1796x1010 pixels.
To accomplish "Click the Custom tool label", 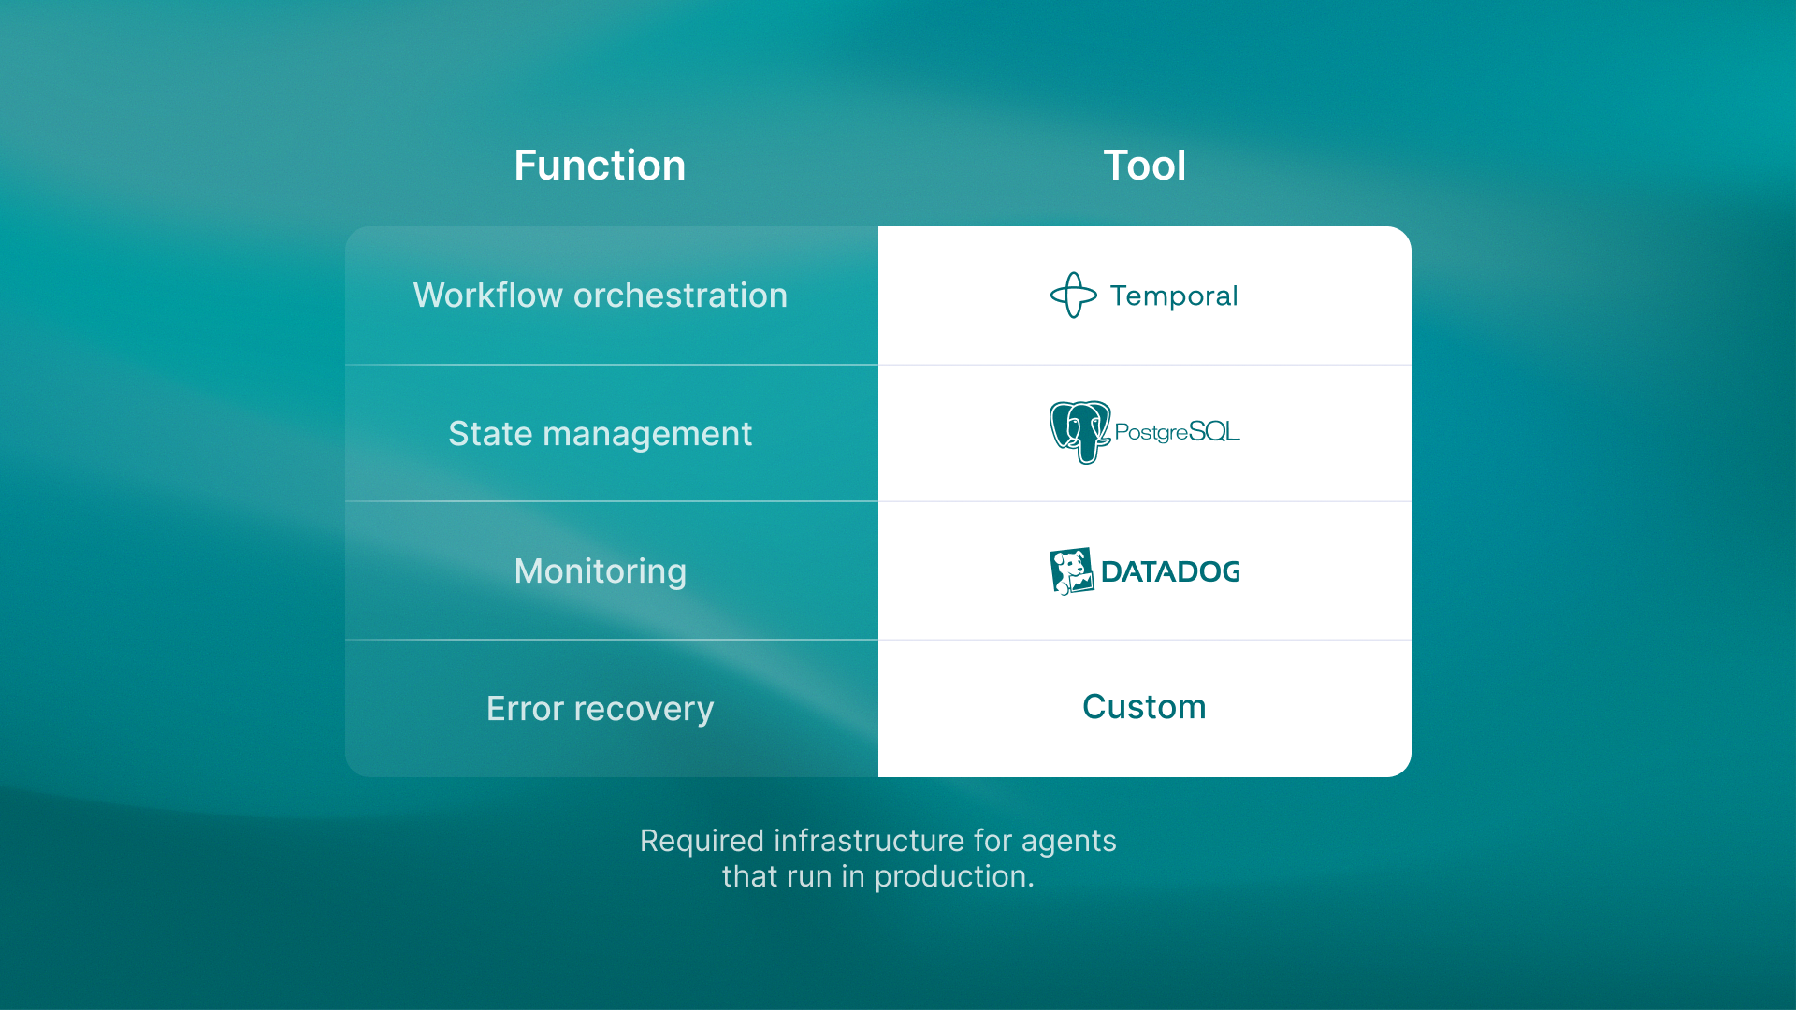I will pyautogui.click(x=1143, y=707).
